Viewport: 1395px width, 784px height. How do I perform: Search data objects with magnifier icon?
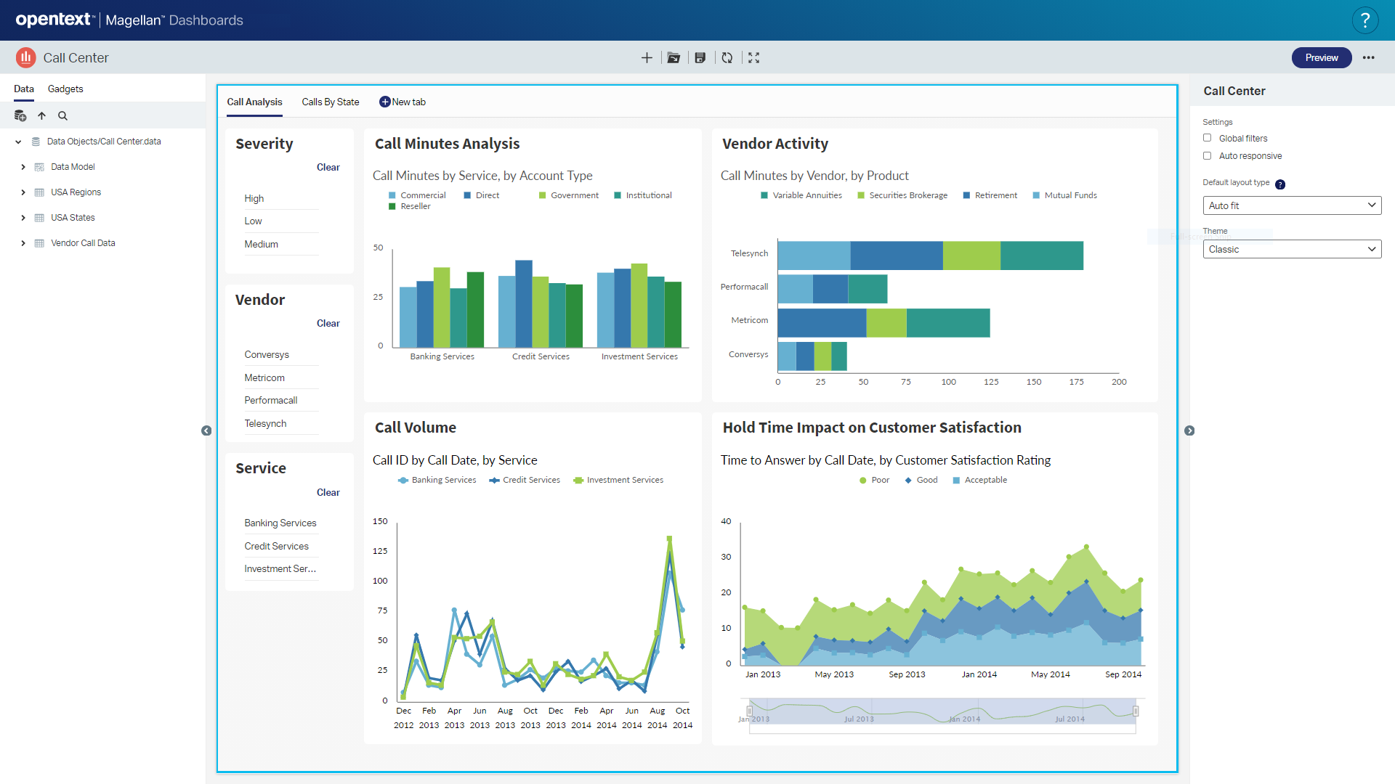click(x=63, y=115)
